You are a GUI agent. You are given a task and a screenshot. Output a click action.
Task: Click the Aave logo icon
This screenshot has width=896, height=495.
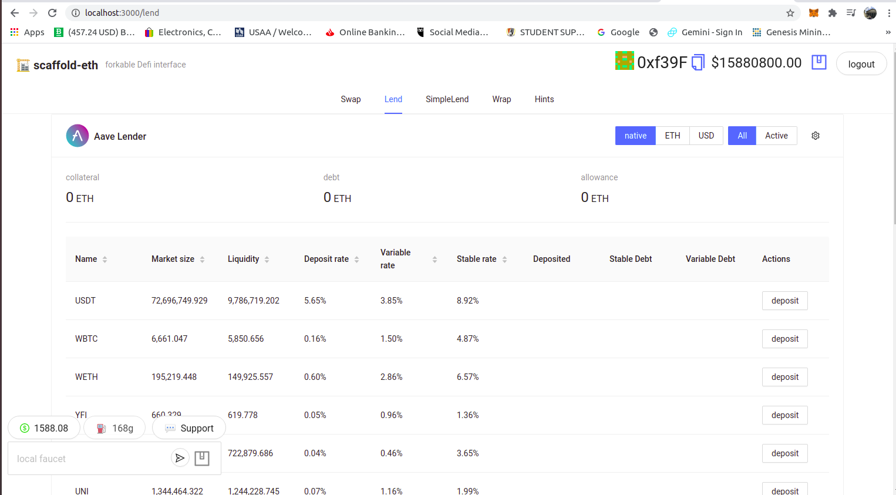pyautogui.click(x=78, y=136)
